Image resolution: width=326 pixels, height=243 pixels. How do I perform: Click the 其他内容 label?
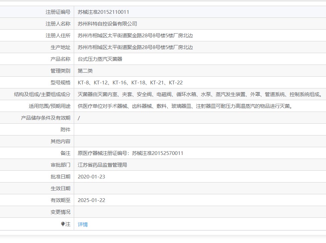point(60,141)
